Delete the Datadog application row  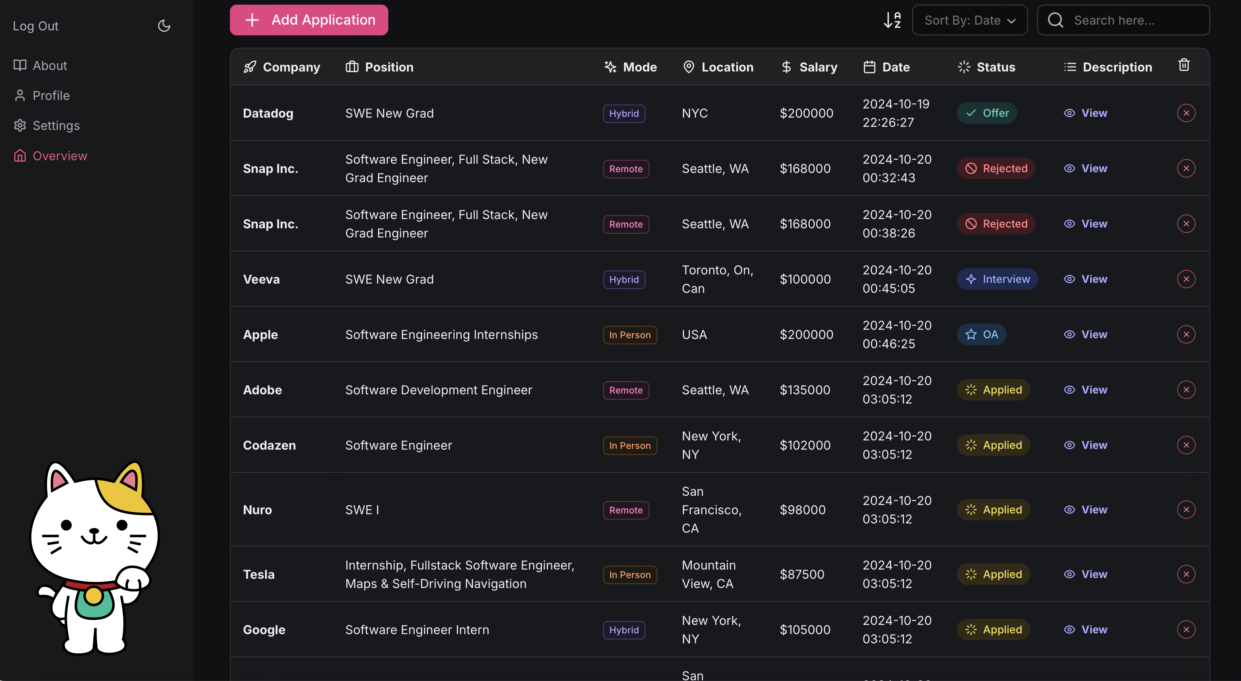click(1186, 113)
